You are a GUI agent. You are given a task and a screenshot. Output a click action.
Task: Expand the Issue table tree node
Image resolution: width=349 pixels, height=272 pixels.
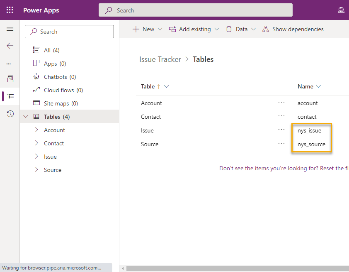coord(36,157)
